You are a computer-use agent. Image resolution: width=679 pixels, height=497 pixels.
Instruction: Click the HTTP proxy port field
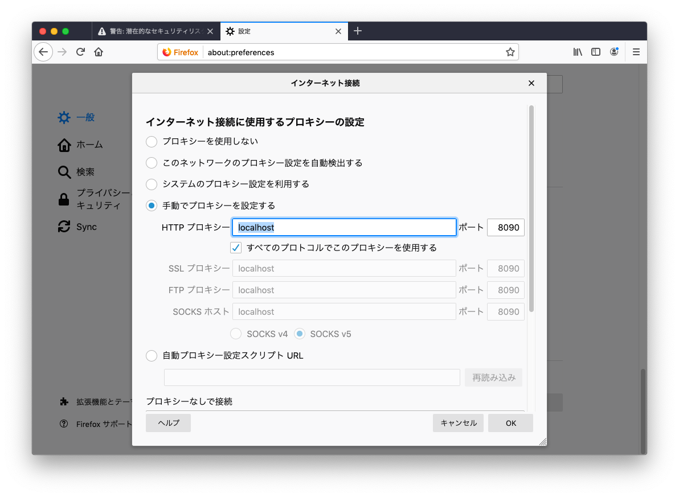[506, 227]
